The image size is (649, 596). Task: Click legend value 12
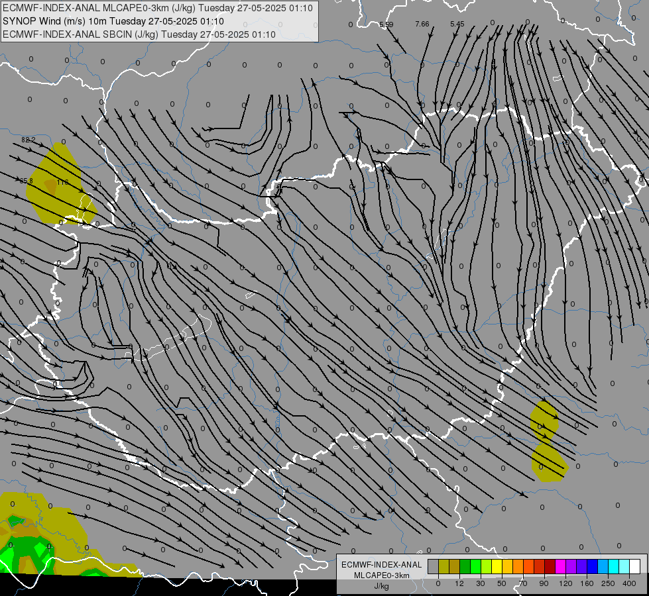pos(459,583)
